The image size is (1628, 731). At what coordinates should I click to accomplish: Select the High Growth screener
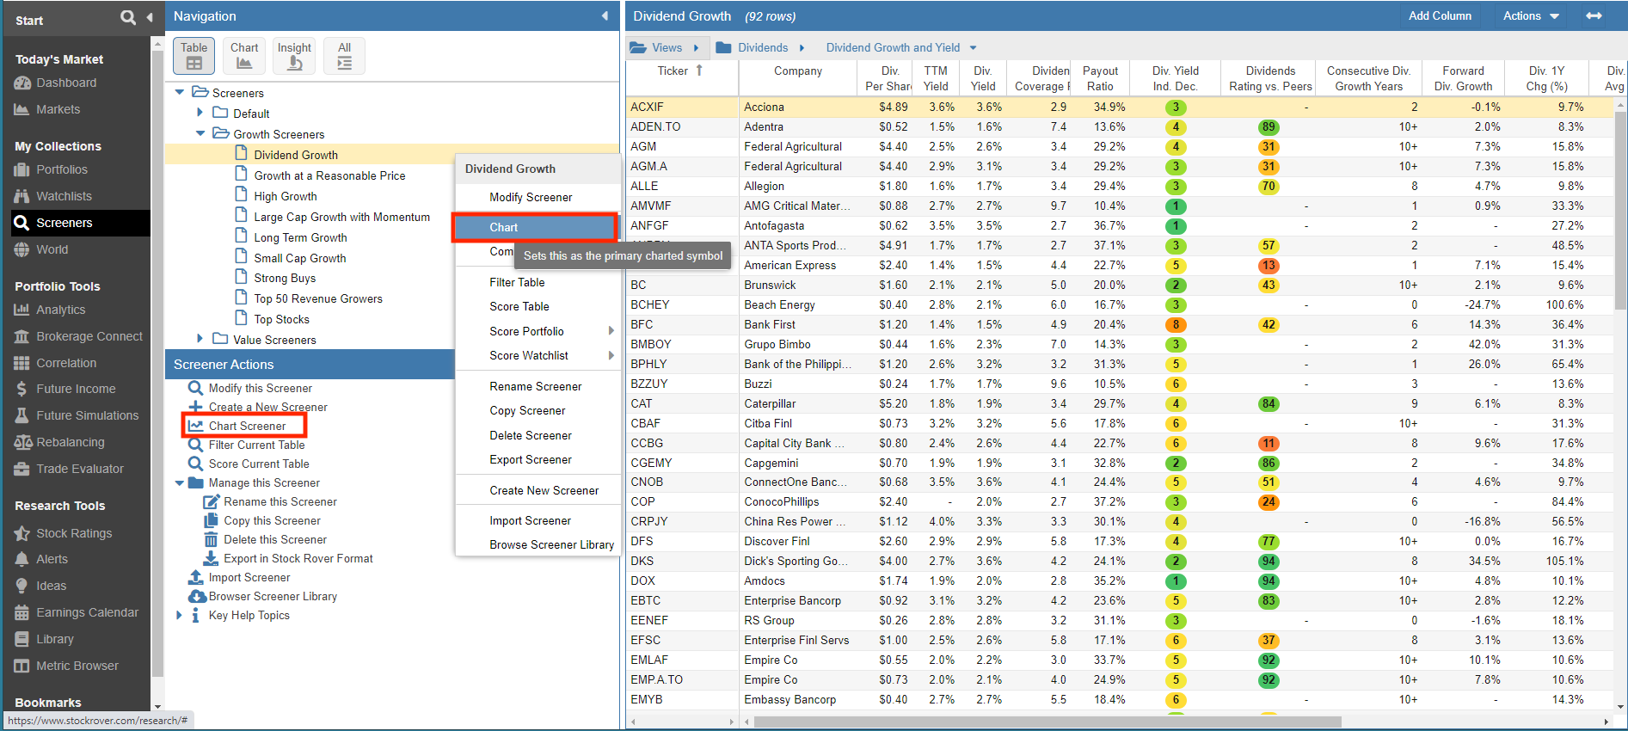click(285, 196)
